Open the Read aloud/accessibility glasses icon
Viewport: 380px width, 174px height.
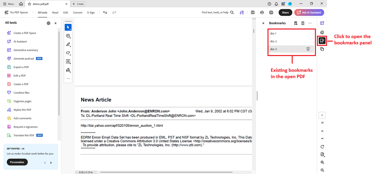(242, 12)
